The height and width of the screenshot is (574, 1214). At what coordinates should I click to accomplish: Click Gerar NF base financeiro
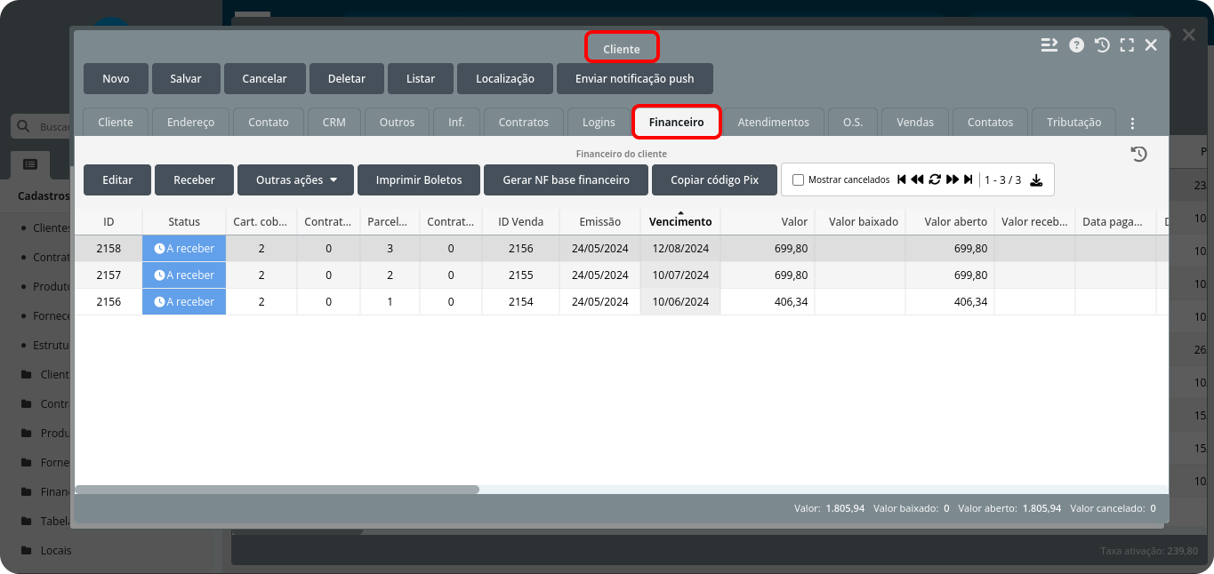tap(566, 179)
